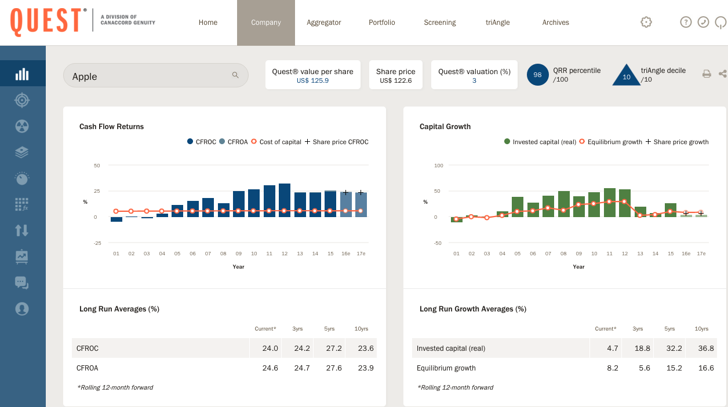Image resolution: width=728 pixels, height=407 pixels.
Task: Switch to the Aggregator tab
Action: tap(324, 23)
